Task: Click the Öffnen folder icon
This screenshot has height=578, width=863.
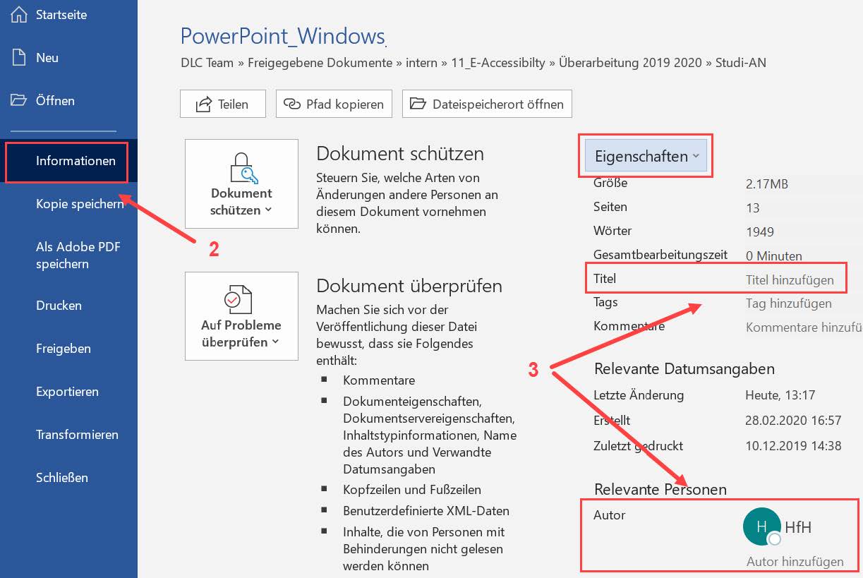Action: point(20,100)
